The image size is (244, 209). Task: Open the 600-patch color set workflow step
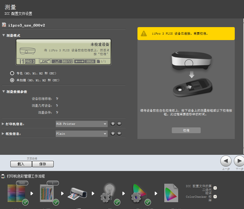(16, 193)
